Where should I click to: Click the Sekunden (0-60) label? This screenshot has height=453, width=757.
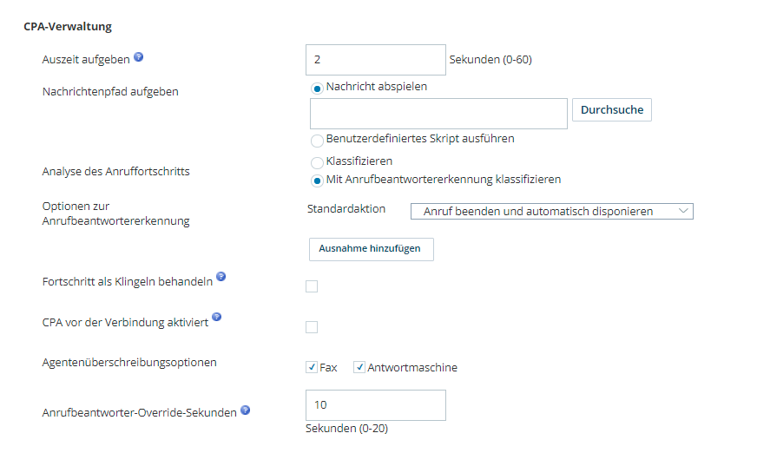490,60
